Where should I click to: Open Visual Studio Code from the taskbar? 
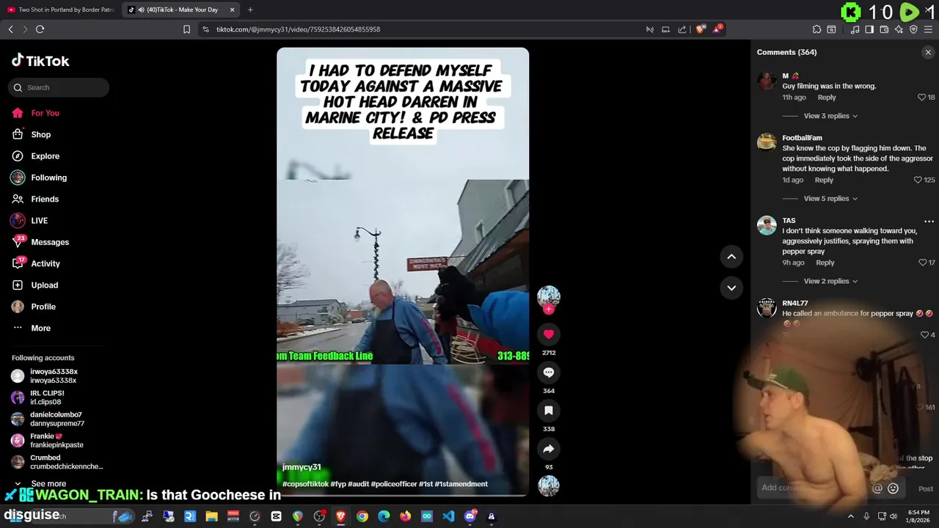[448, 516]
